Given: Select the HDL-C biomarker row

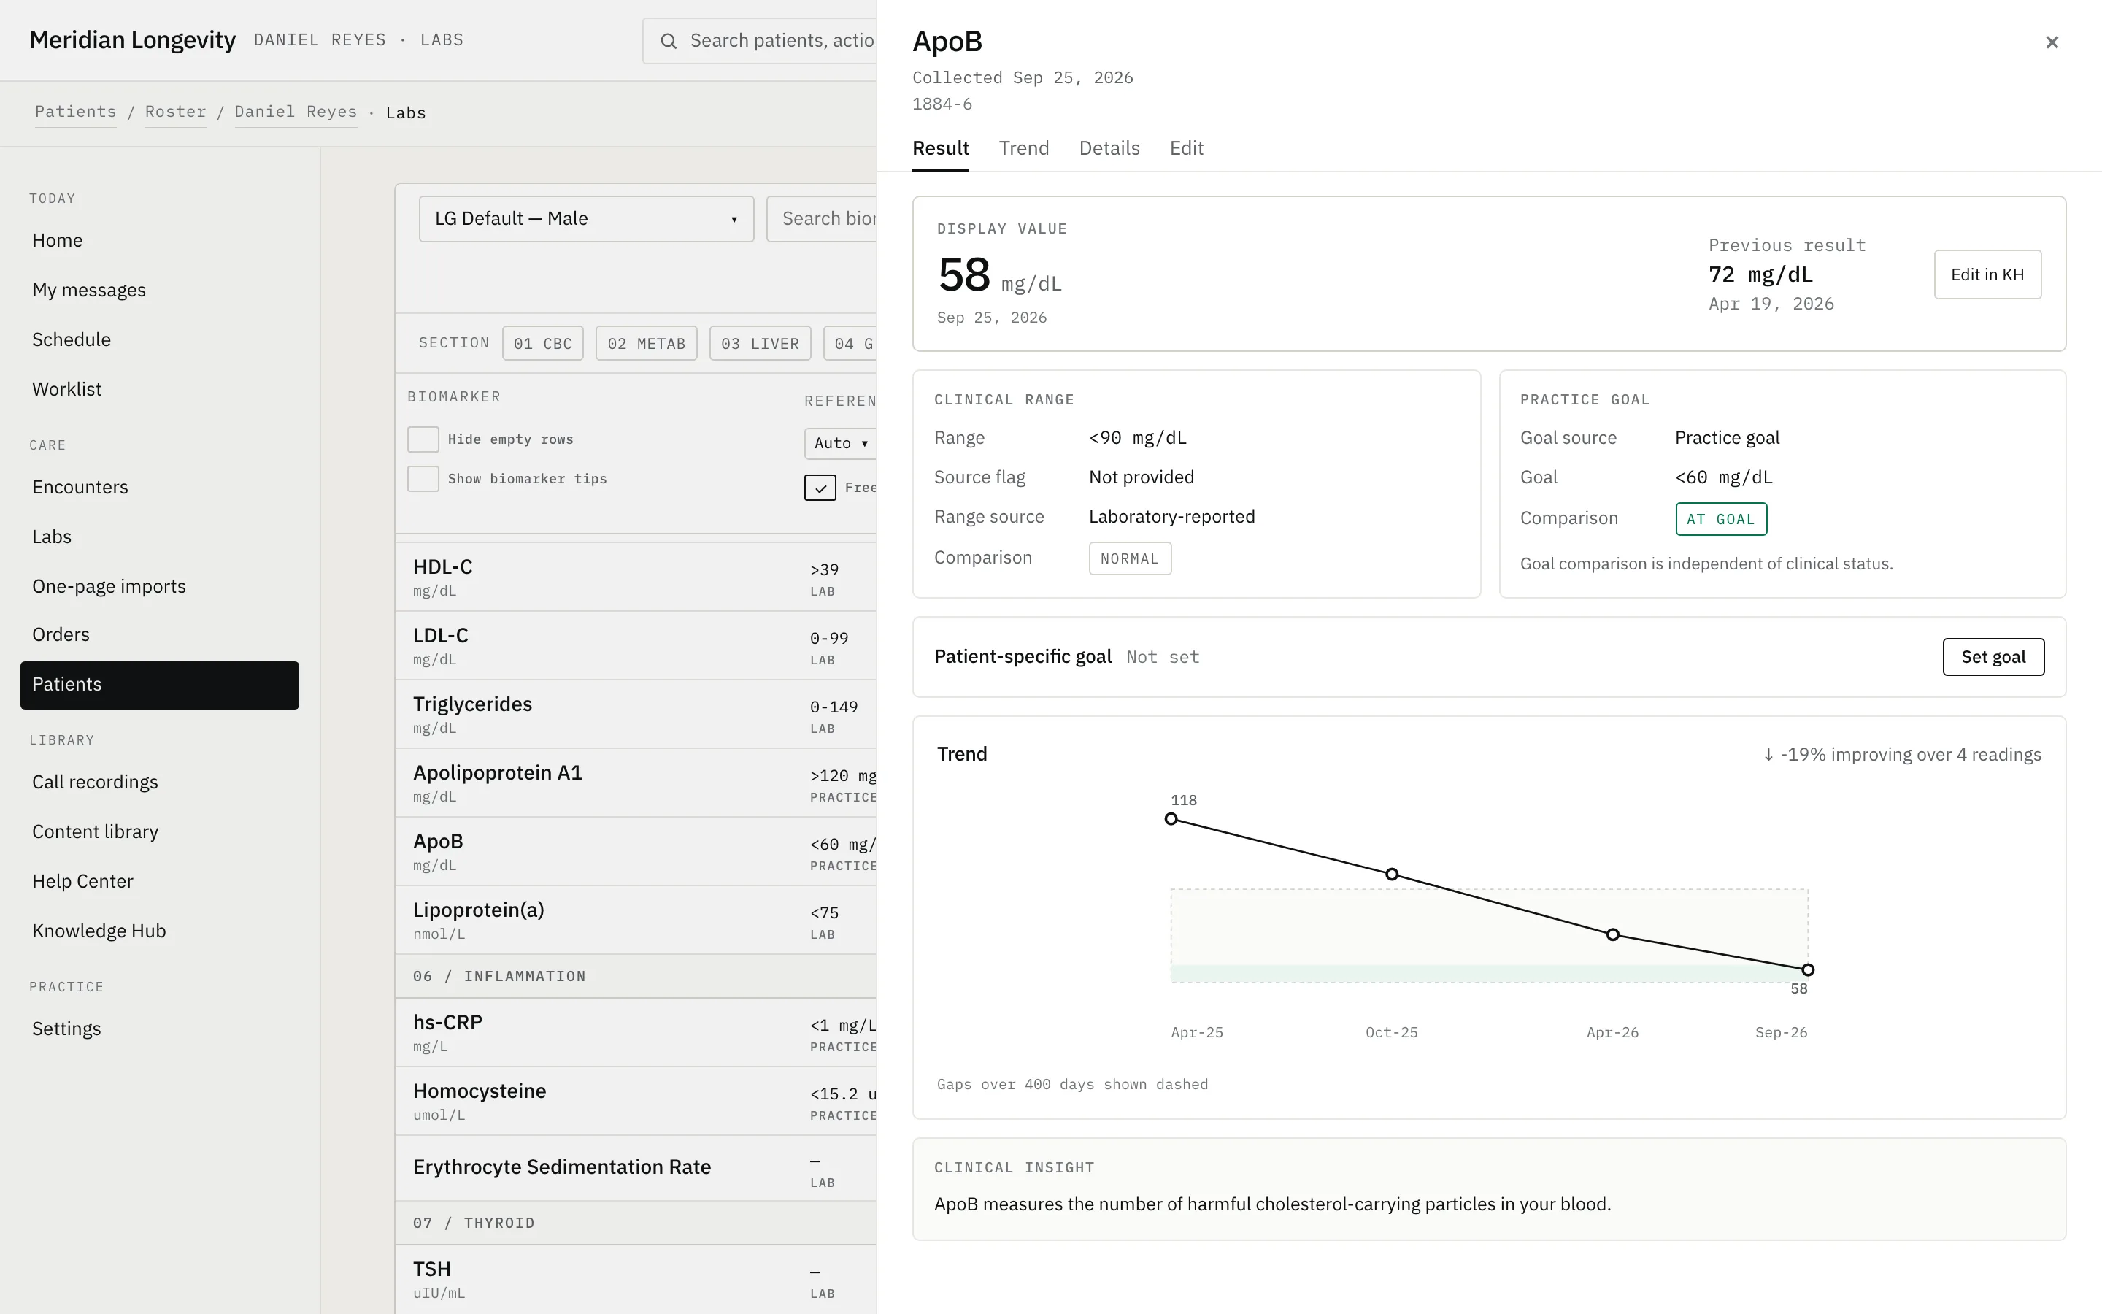Looking at the screenshot, I should point(636,577).
